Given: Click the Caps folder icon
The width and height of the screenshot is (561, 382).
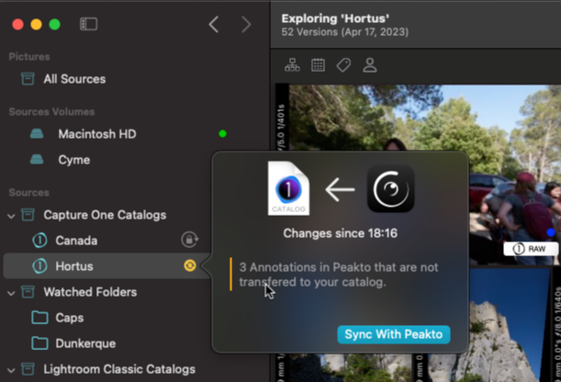Looking at the screenshot, I should pyautogui.click(x=39, y=318).
